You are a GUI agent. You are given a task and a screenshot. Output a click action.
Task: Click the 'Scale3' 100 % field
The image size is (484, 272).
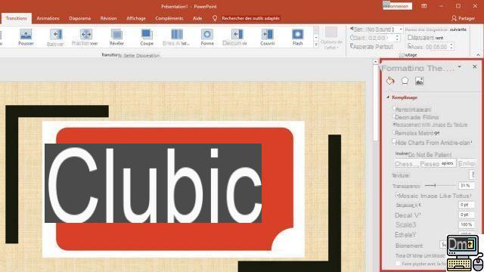pyautogui.click(x=467, y=224)
